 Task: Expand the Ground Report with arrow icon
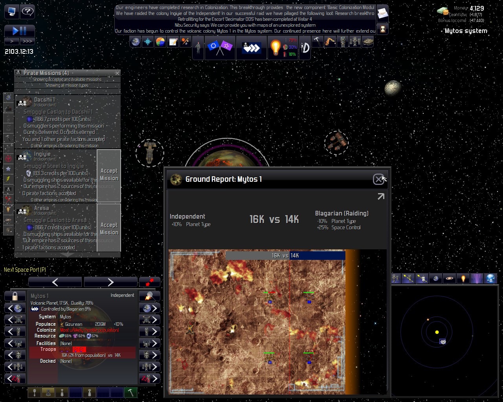tap(381, 197)
